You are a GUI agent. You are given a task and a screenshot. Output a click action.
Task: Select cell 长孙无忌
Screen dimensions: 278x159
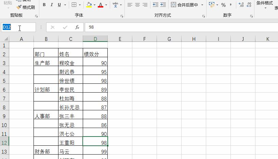tap(70, 106)
